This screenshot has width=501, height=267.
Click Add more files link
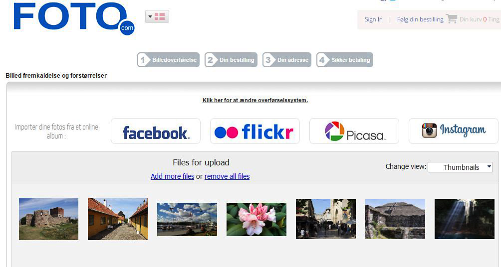click(x=172, y=176)
